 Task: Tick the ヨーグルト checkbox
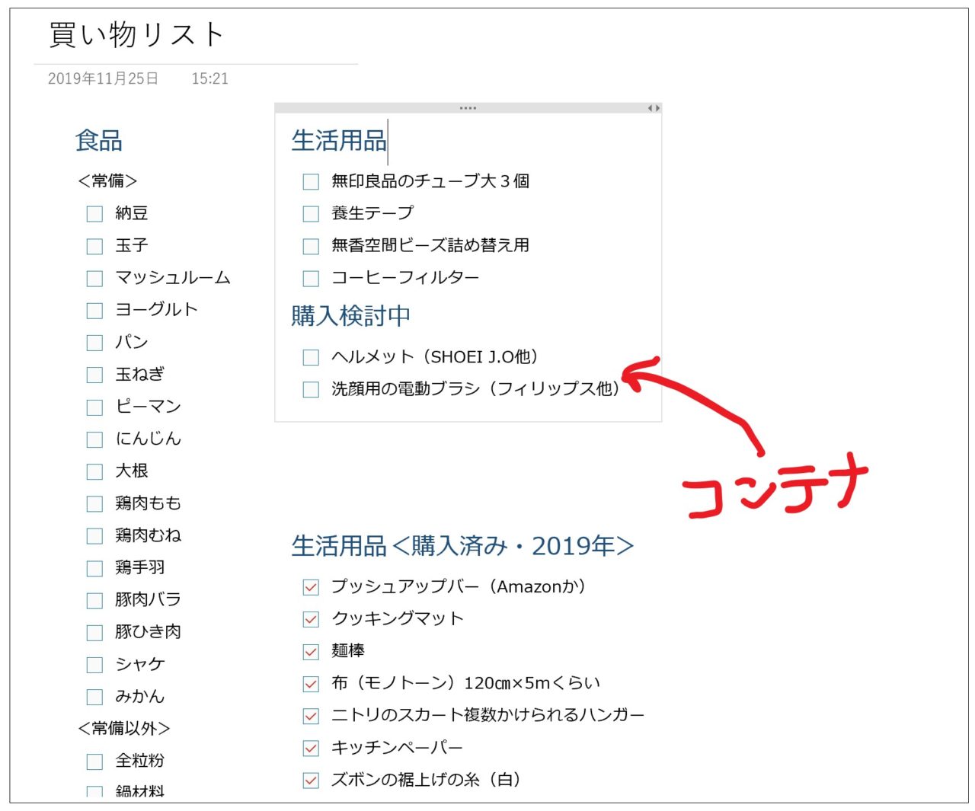(94, 311)
